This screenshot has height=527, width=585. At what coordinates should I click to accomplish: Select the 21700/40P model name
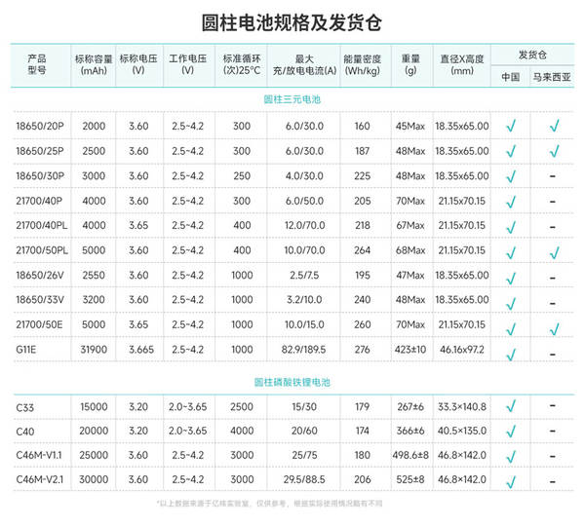tap(39, 201)
